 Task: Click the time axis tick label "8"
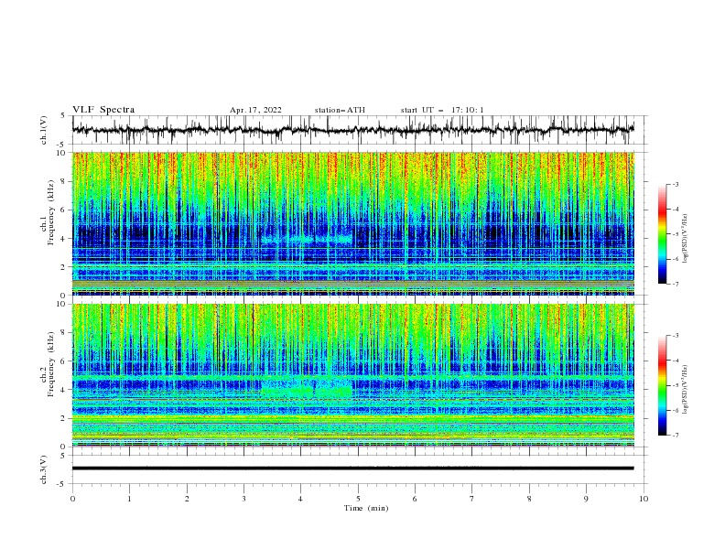tap(529, 499)
